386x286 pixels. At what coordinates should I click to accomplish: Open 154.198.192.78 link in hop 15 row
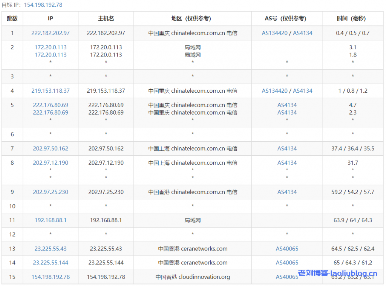(x=51, y=277)
